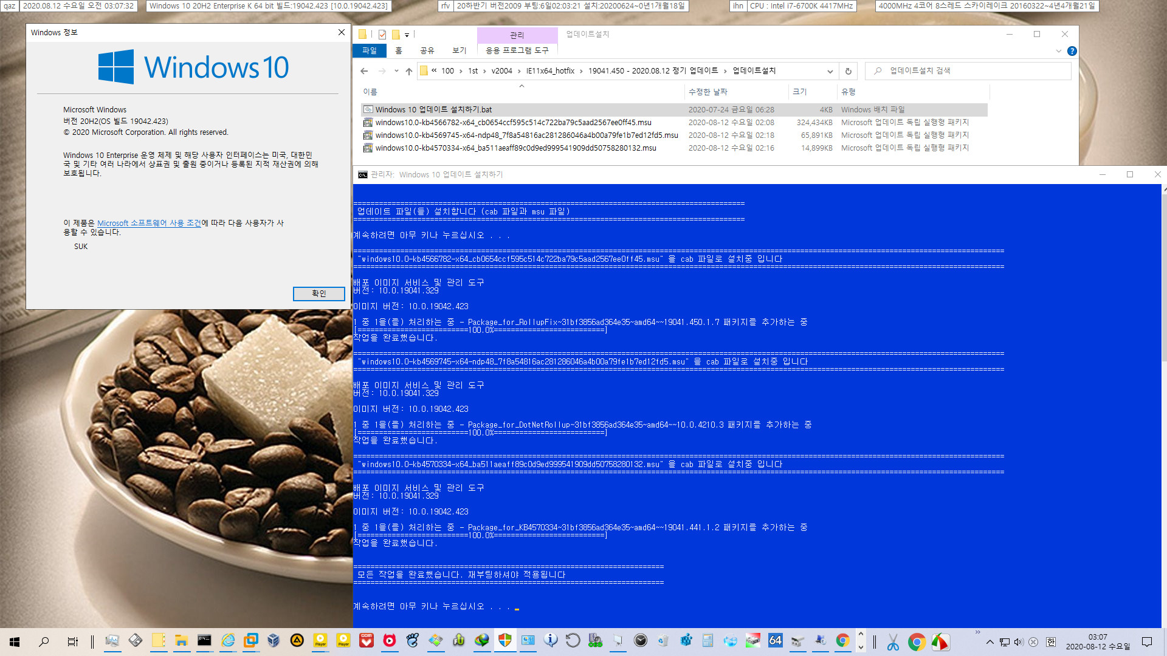
Task: Open volume control in system tray
Action: coord(1019,642)
